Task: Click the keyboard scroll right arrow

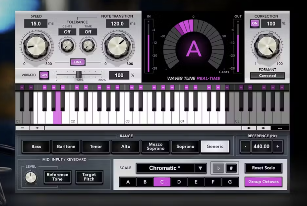Action: (x=263, y=128)
